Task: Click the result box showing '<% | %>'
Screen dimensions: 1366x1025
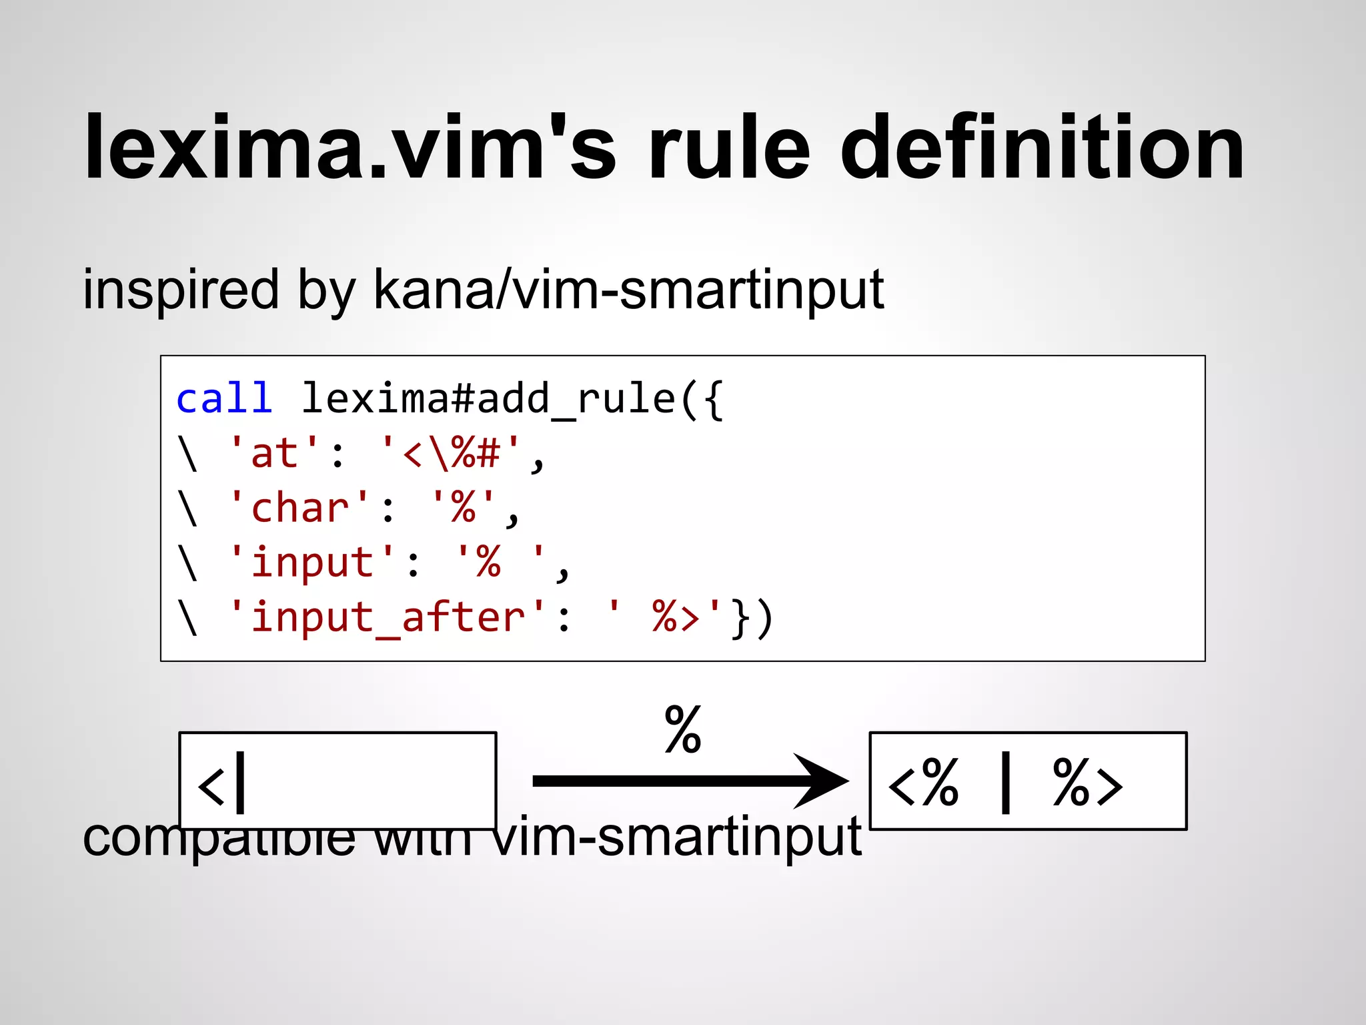Action: click(x=1029, y=781)
